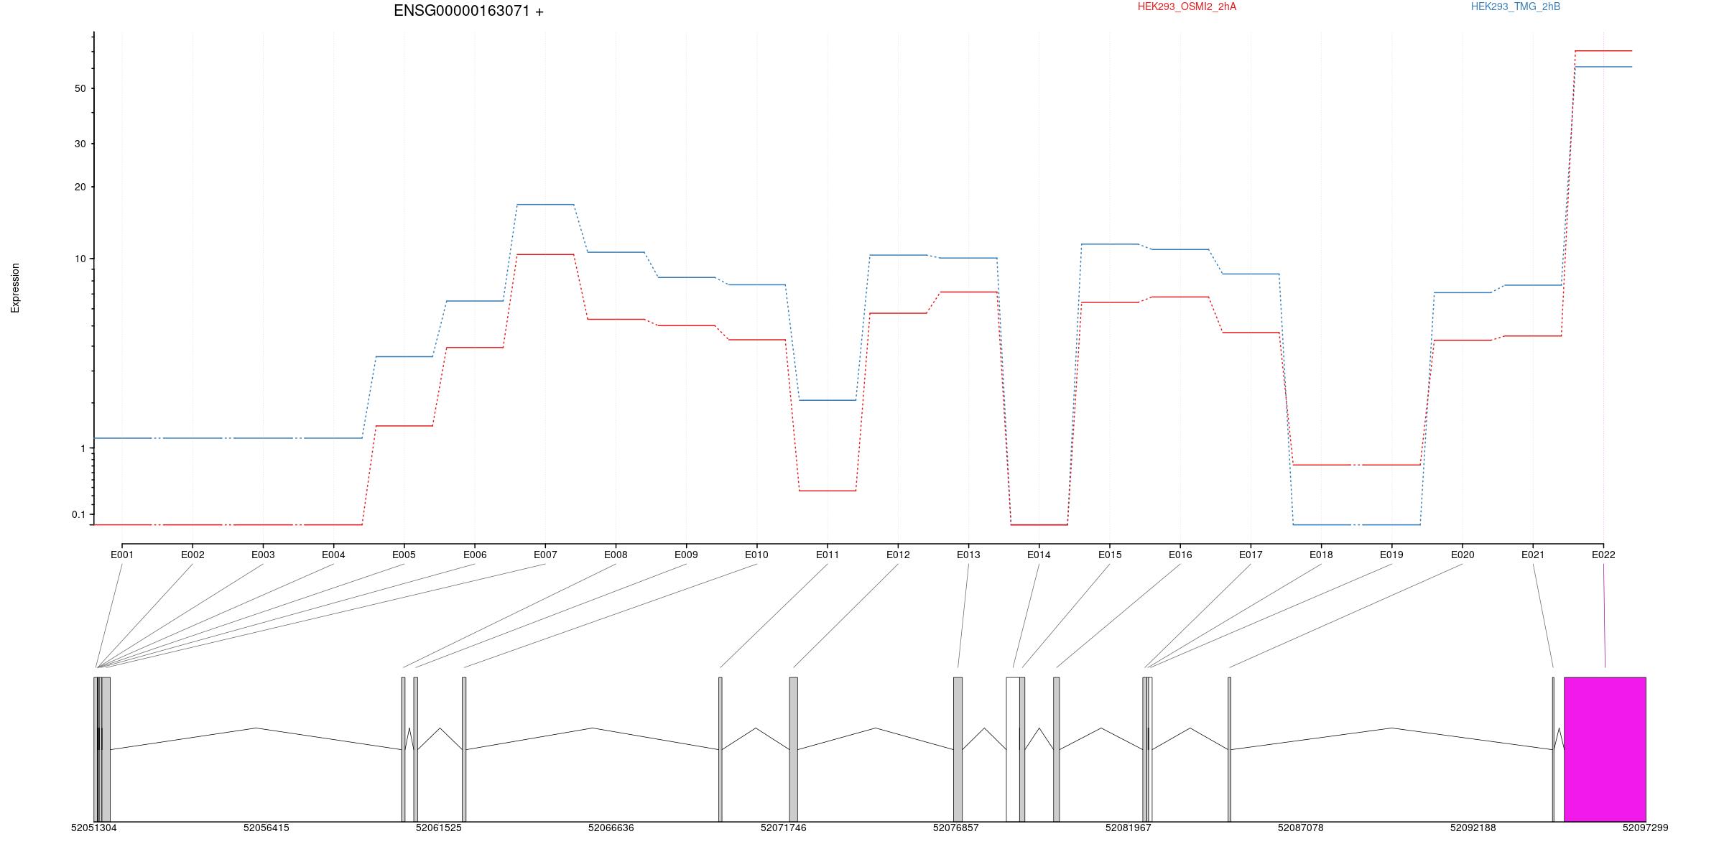This screenshot has height=862, width=1724.
Task: Click the blue E015 expression line segment
Action: pos(1110,244)
